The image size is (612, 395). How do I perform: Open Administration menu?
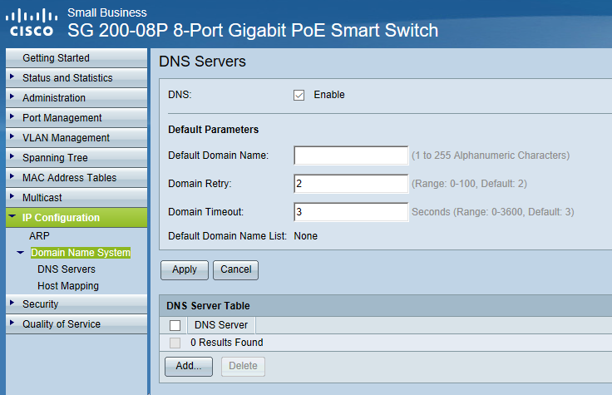click(x=76, y=97)
